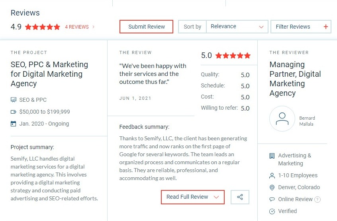337x221 pixels.
Task: Click the chevron next to 4 REVIEWS
Action: click(93, 27)
